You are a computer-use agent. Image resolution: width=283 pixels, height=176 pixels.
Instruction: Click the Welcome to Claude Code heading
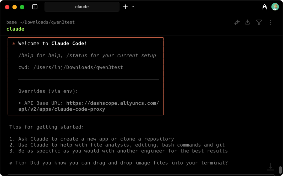click(x=52, y=44)
